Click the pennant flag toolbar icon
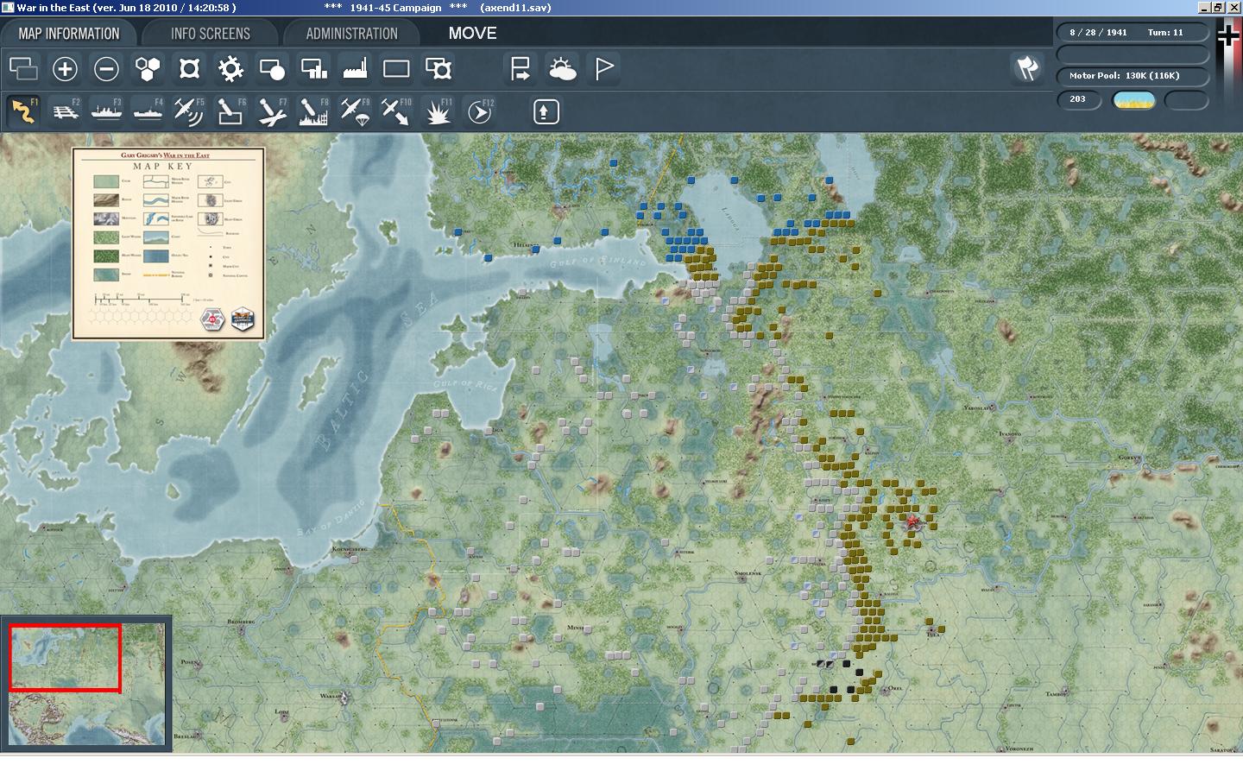The image size is (1243, 777). 604,68
